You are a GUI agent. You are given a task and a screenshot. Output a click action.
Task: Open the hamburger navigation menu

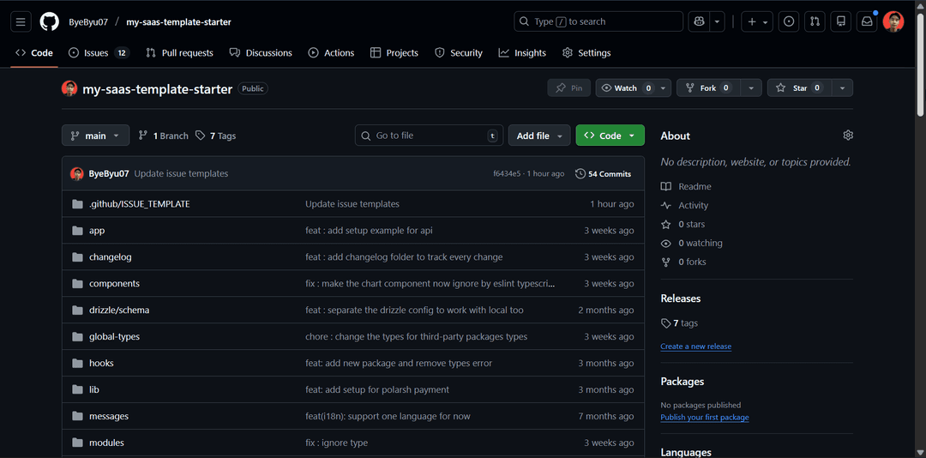pos(21,21)
